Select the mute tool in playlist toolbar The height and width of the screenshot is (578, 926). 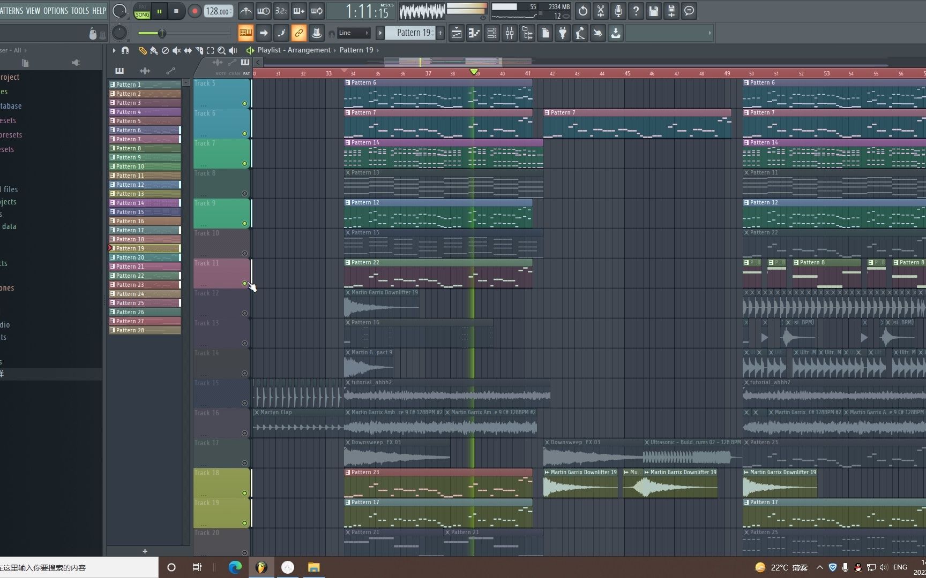click(176, 50)
